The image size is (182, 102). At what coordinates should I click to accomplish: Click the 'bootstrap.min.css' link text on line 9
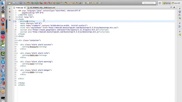tap(109, 28)
